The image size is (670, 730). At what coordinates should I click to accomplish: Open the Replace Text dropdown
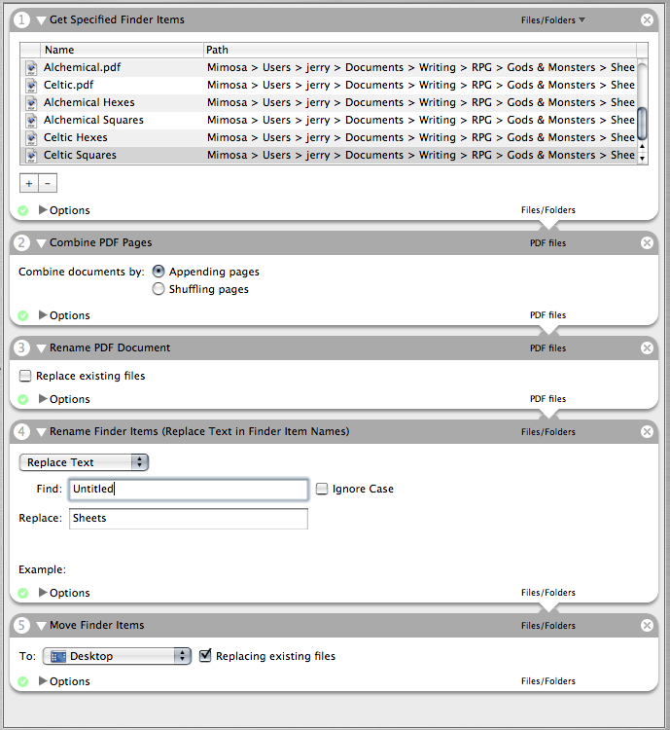point(85,462)
